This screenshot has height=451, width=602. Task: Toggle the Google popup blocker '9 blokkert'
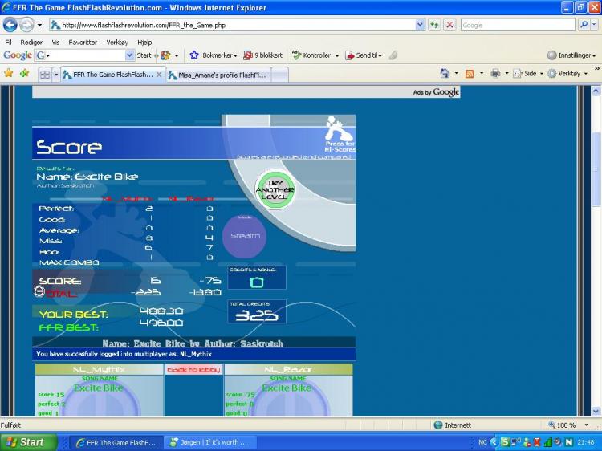point(263,55)
